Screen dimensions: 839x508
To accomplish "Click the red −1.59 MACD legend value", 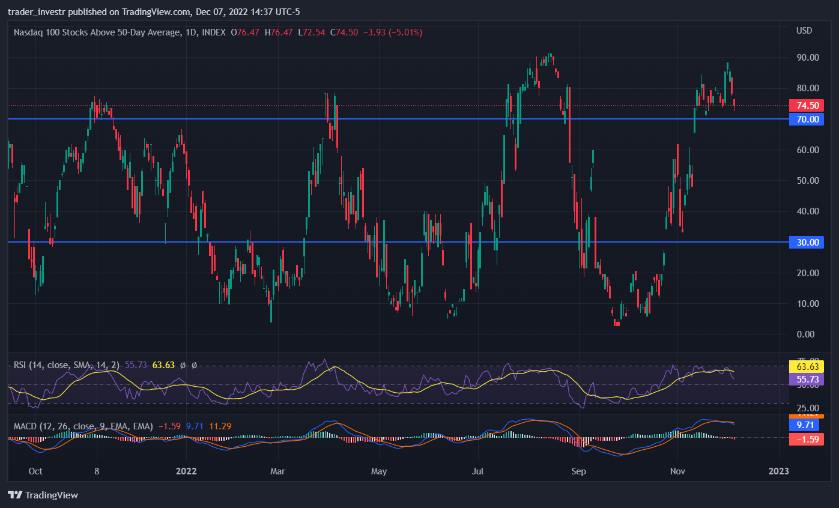I will point(169,426).
